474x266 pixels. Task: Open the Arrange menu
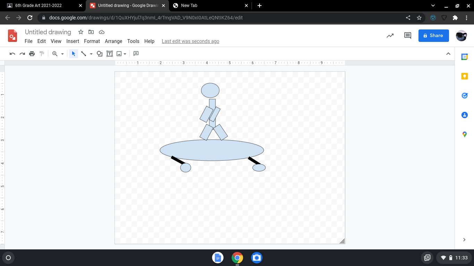coord(113,41)
